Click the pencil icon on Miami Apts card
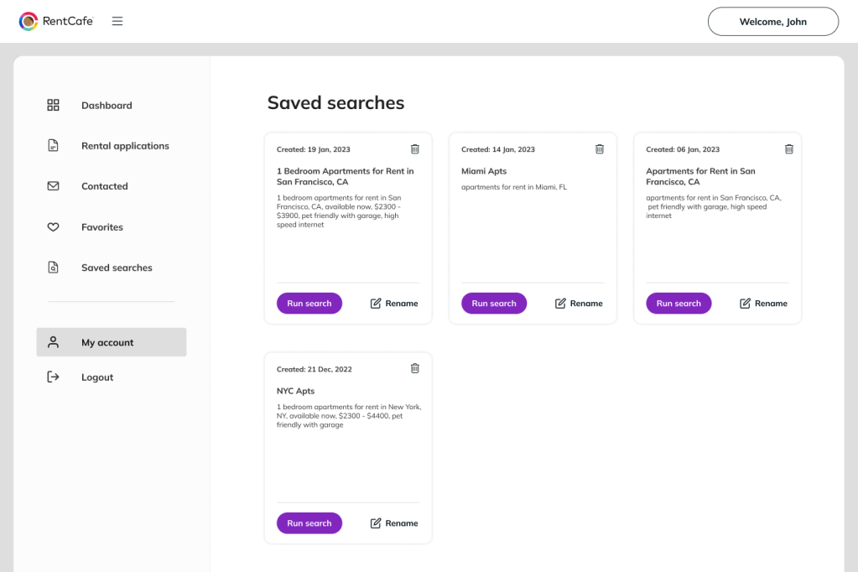This screenshot has height=572, width=858. [560, 304]
